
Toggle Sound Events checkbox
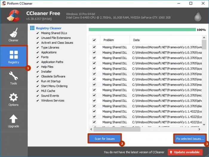pyautogui.click(x=38, y=96)
